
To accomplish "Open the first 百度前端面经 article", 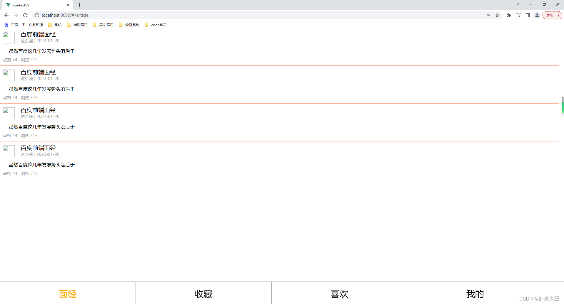I will [x=38, y=34].
